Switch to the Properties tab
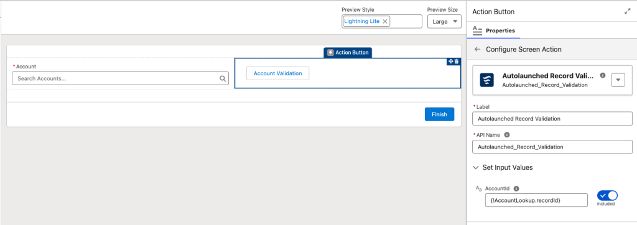Image resolution: width=637 pixels, height=225 pixels. click(x=494, y=30)
